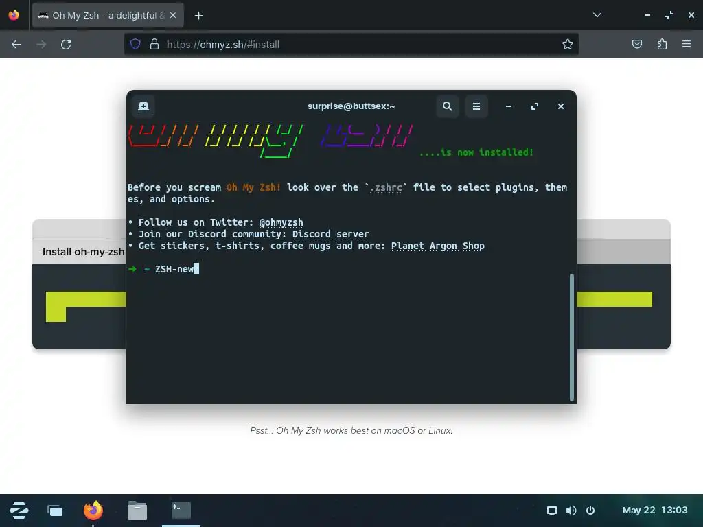Click the '....is now installed!' text
The height and width of the screenshot is (527, 703).
(x=476, y=152)
